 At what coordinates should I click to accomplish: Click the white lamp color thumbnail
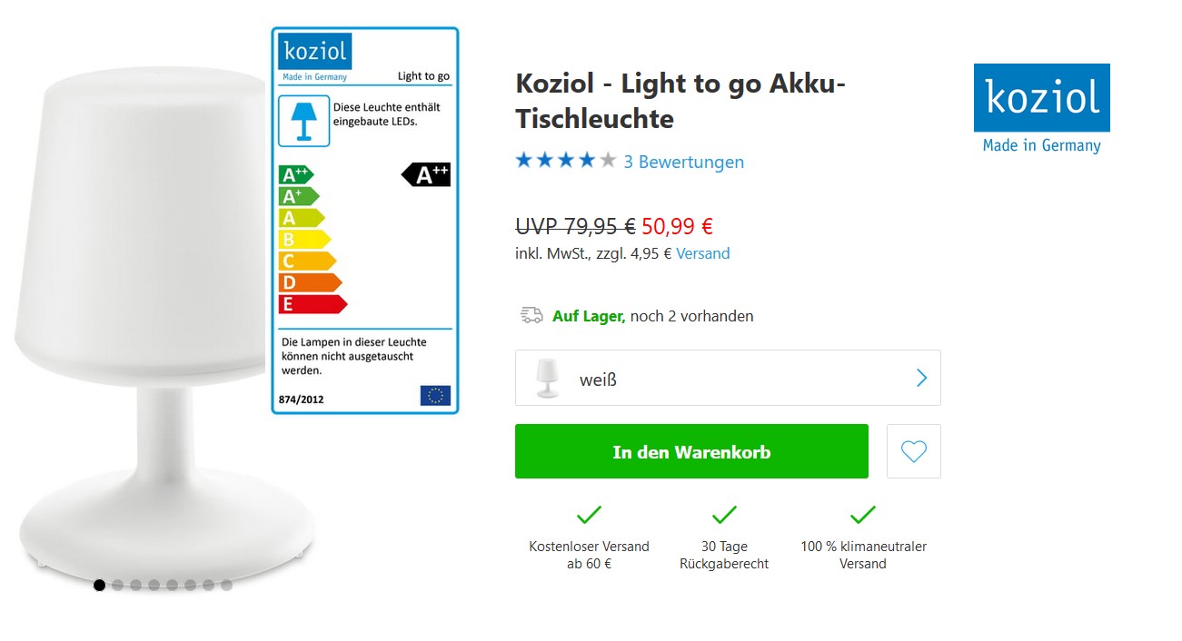(547, 378)
